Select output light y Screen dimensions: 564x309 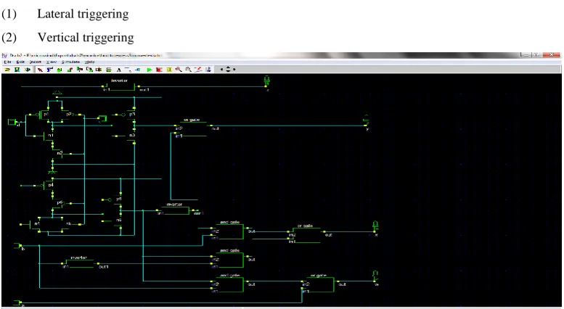click(366, 120)
